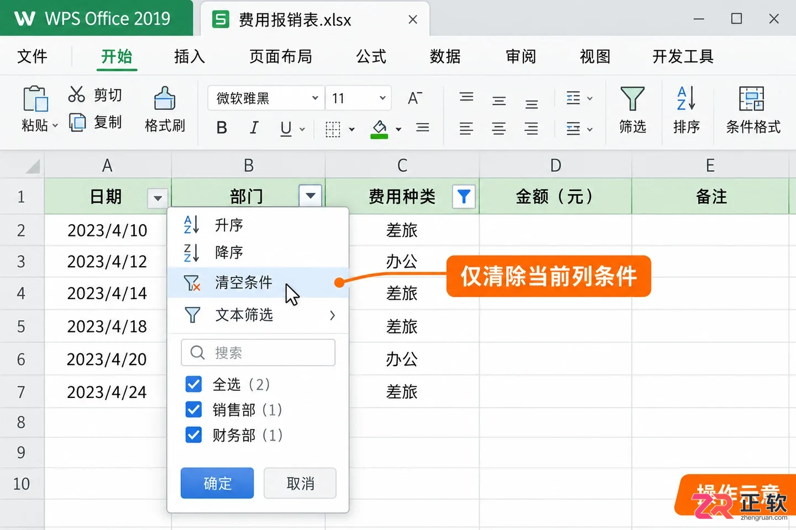Open the fill color dropdown arrow
Screen dimensions: 796x530
(399, 130)
